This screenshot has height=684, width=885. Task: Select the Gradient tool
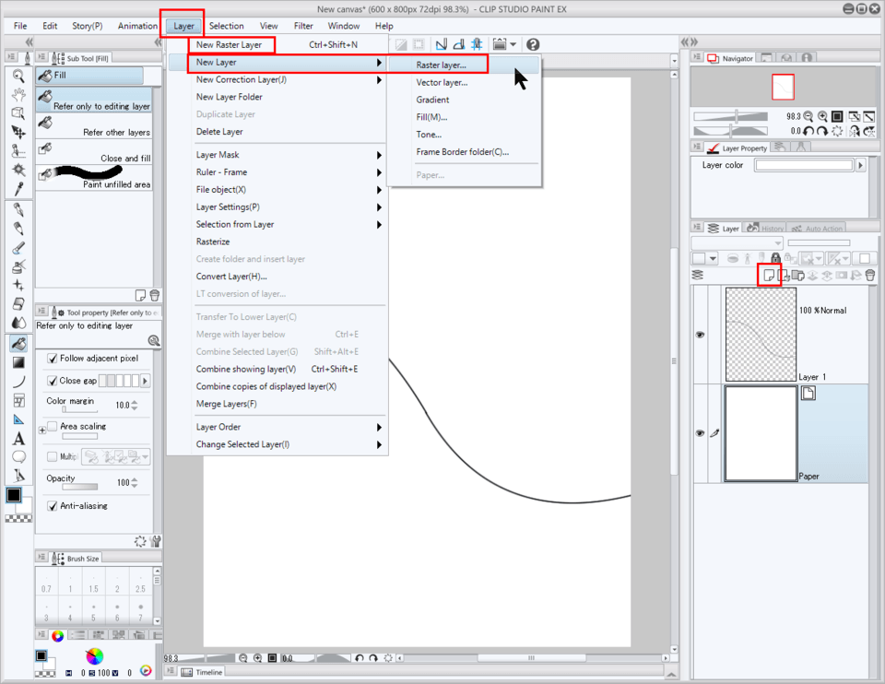(x=18, y=362)
